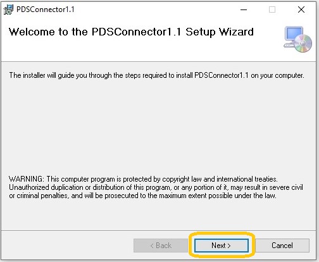Click the divider line below the banner
319x262 pixels.
pos(159,61)
